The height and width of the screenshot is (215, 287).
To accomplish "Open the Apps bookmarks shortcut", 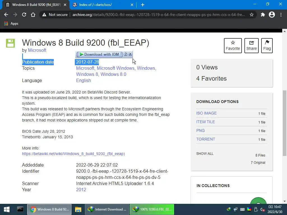I will pyautogui.click(x=11, y=24).
